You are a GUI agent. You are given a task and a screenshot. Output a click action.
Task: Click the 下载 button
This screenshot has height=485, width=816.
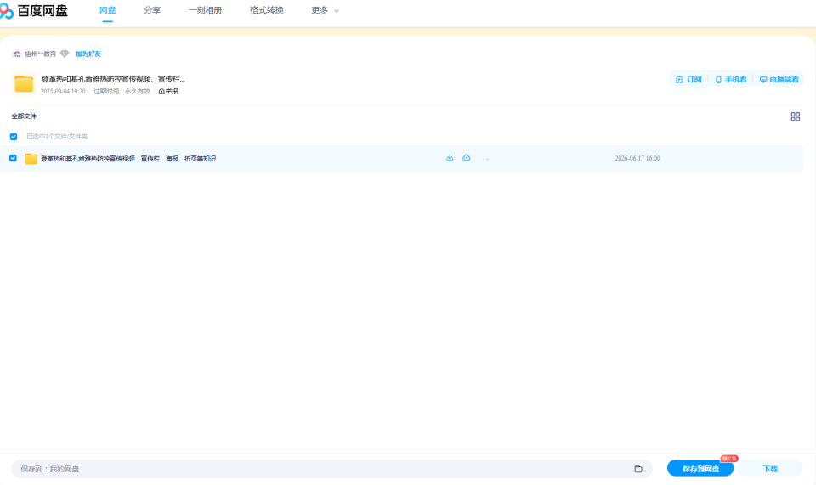click(x=770, y=468)
